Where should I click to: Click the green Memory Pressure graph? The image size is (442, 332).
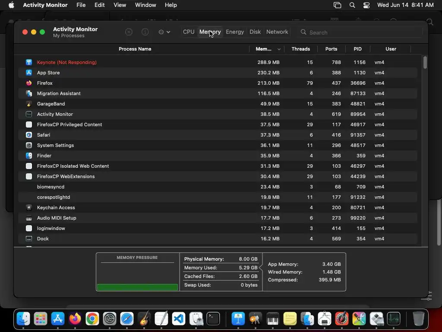pyautogui.click(x=137, y=287)
